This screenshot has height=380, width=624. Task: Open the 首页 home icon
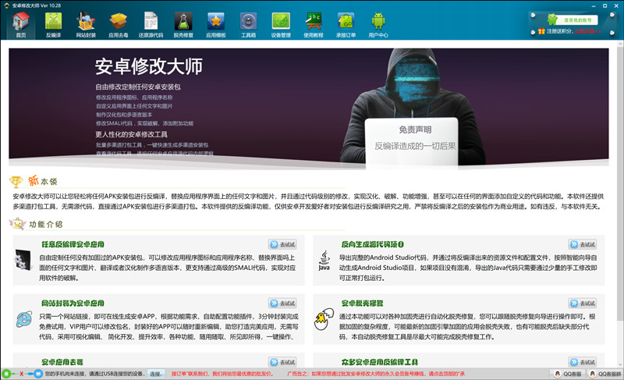[x=21, y=24]
